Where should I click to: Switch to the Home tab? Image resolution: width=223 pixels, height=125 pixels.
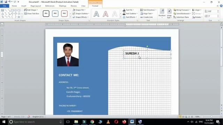(14, 6)
